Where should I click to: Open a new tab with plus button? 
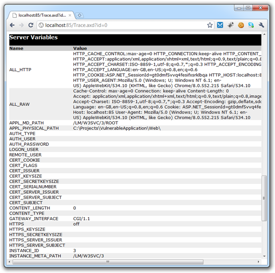[79, 16]
